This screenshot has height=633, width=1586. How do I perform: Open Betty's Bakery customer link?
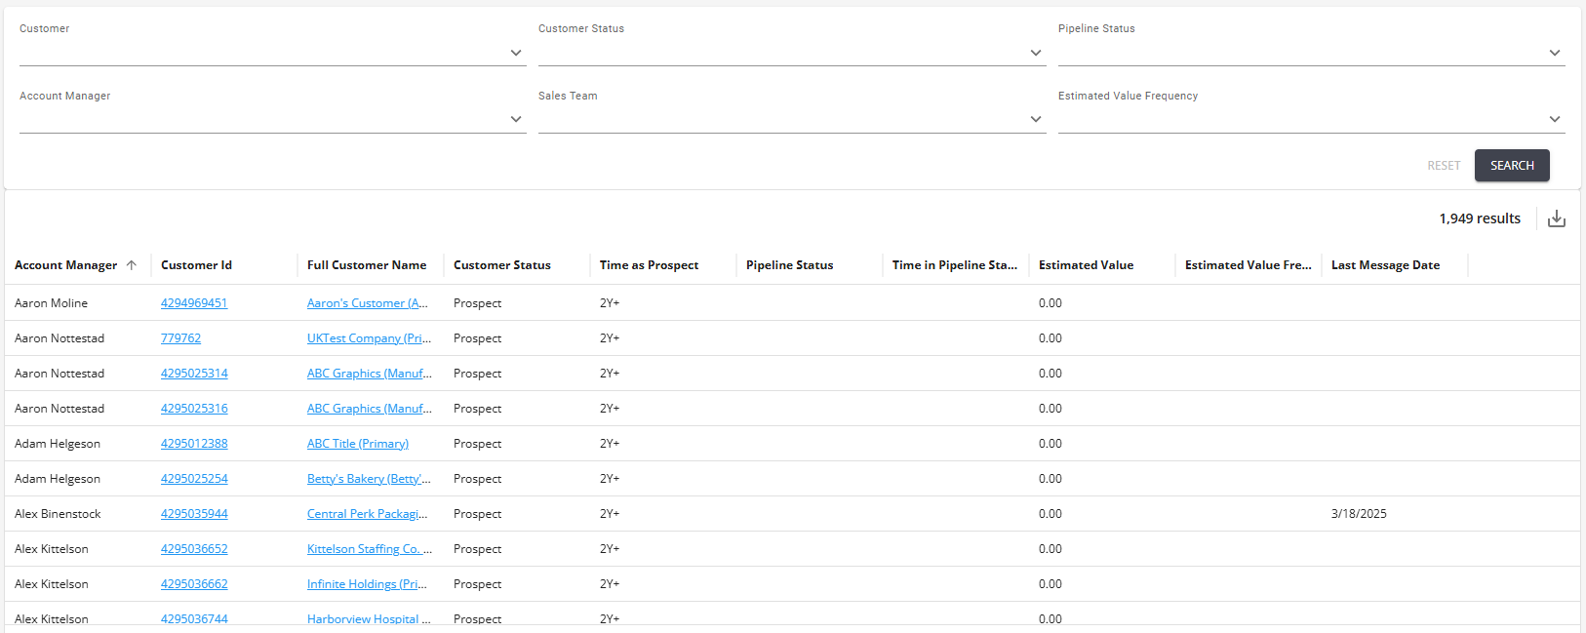point(369,479)
